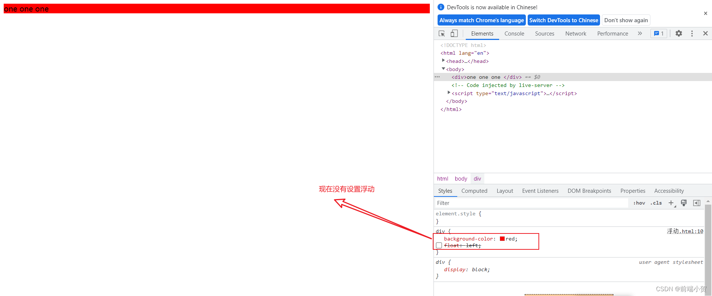Select the live-server comment node
This screenshot has height=296, width=712.
508,85
